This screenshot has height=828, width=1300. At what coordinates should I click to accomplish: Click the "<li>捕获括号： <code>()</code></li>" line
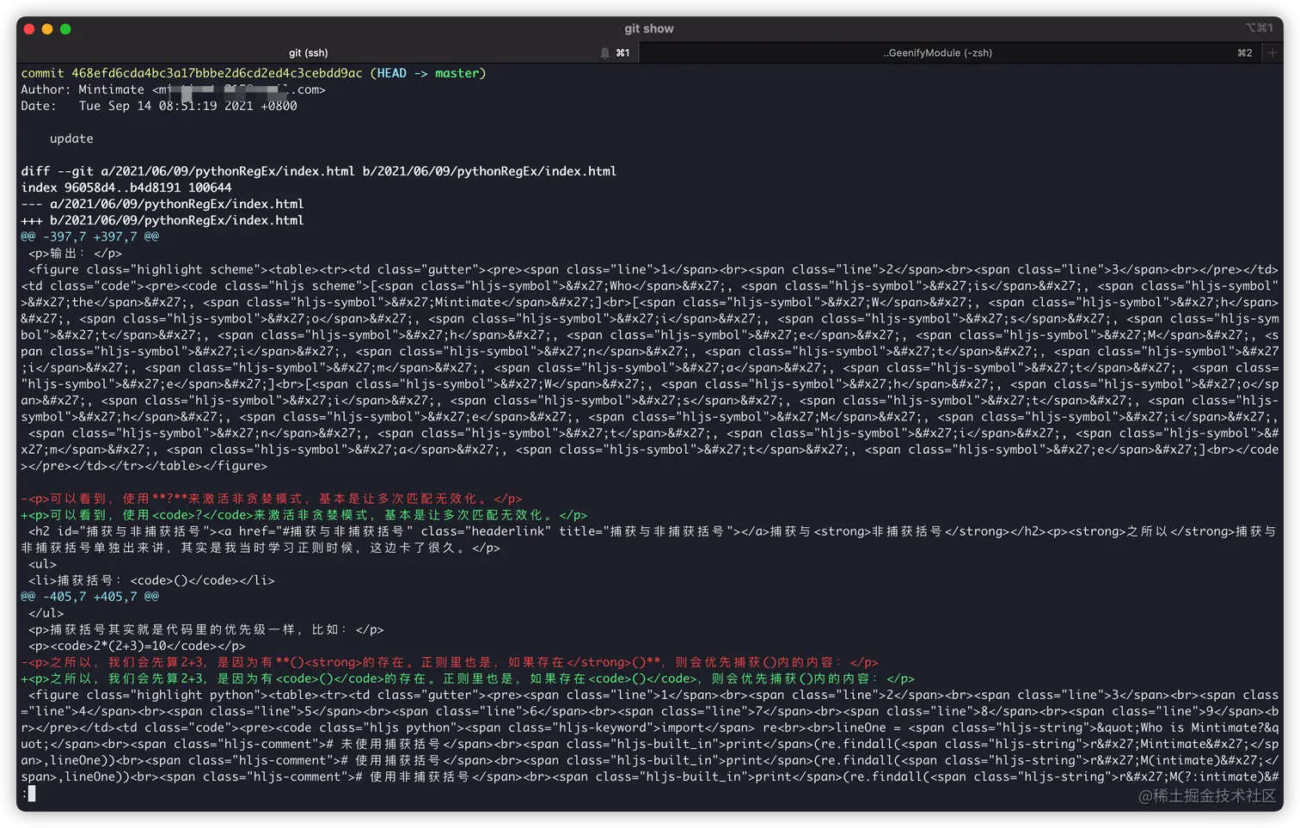(151, 580)
